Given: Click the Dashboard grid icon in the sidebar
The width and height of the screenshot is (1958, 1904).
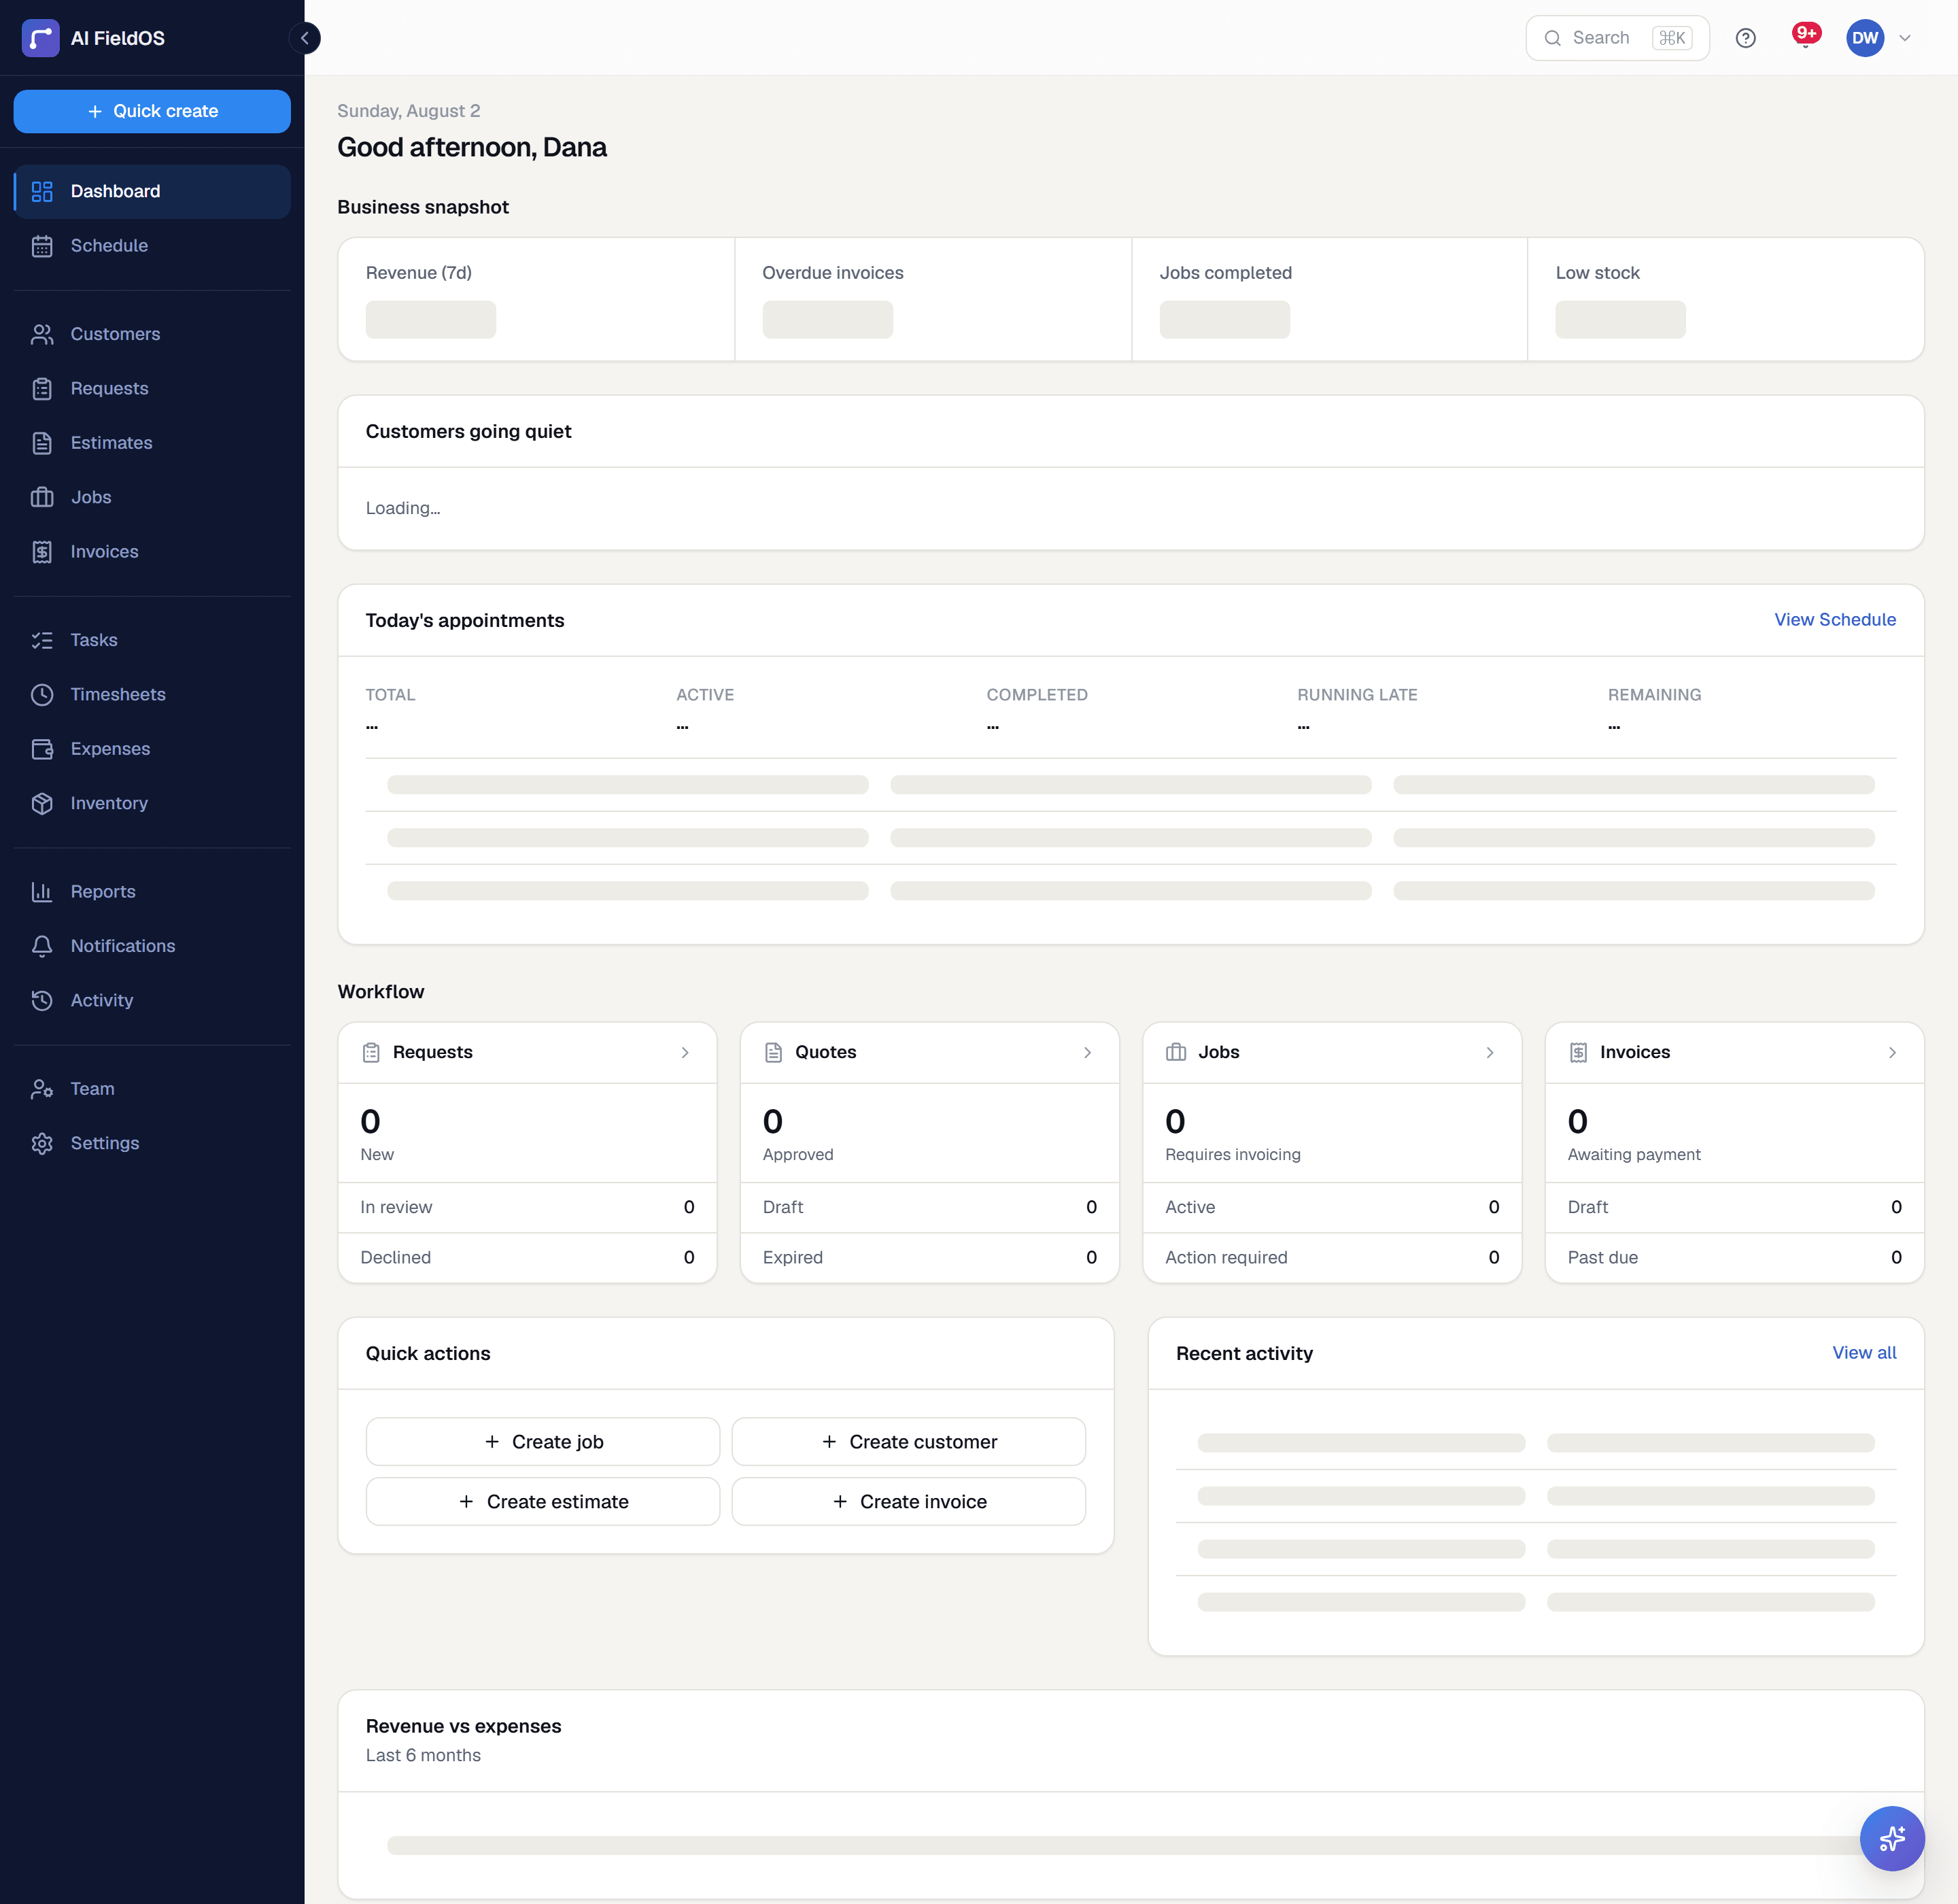Looking at the screenshot, I should tap(42, 191).
